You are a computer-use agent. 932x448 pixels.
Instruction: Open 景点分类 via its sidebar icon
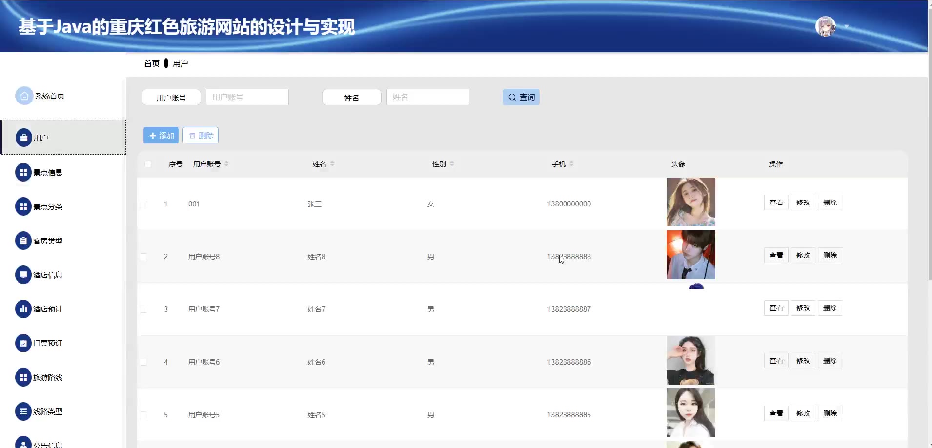tap(23, 206)
